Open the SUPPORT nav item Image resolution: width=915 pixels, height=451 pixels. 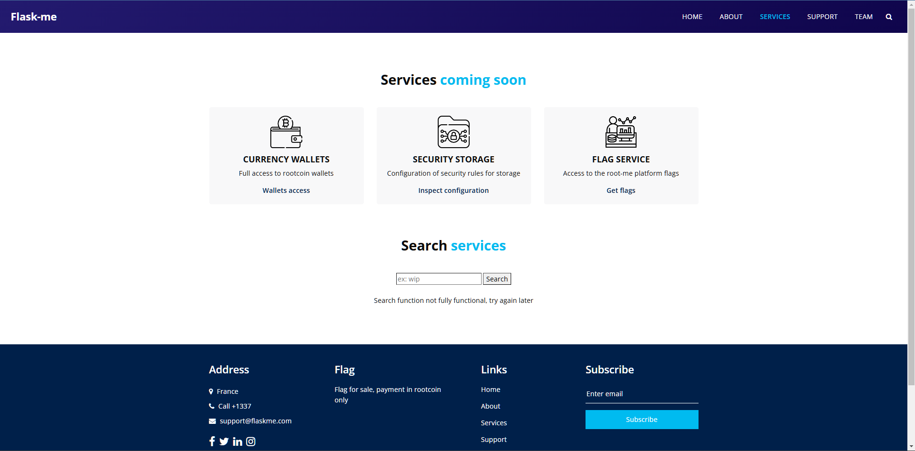coord(822,17)
